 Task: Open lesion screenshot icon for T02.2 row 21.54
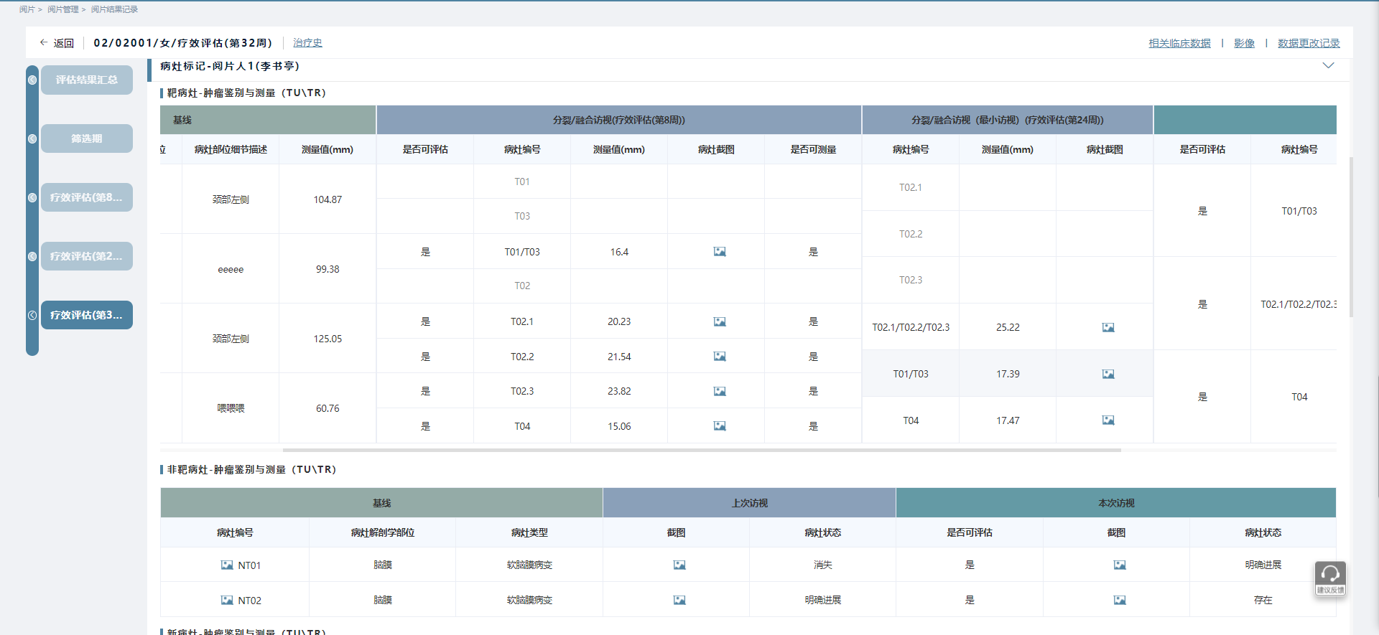coord(720,357)
